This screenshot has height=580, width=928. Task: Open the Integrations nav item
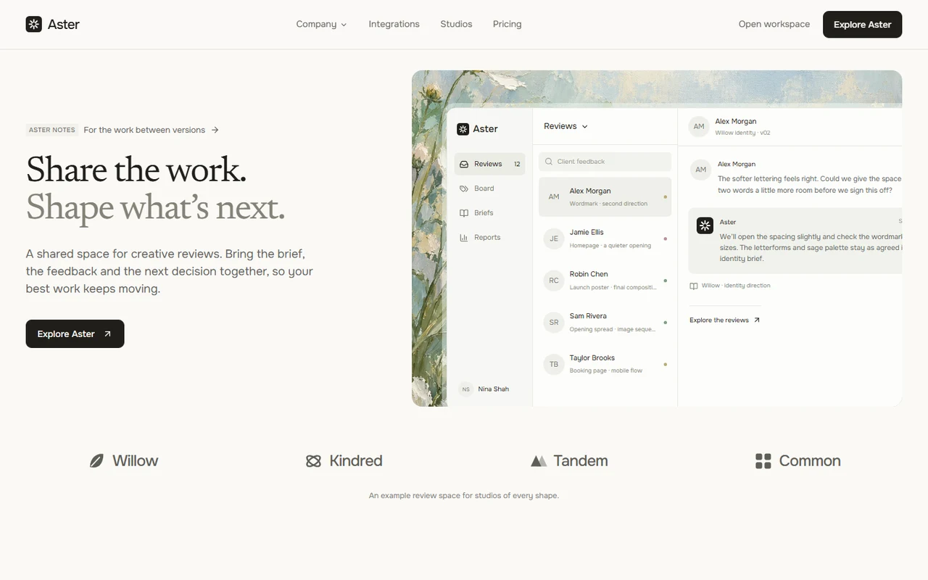pos(394,24)
